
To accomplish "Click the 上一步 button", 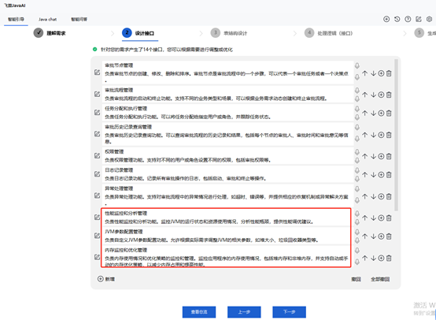I will [244, 312].
